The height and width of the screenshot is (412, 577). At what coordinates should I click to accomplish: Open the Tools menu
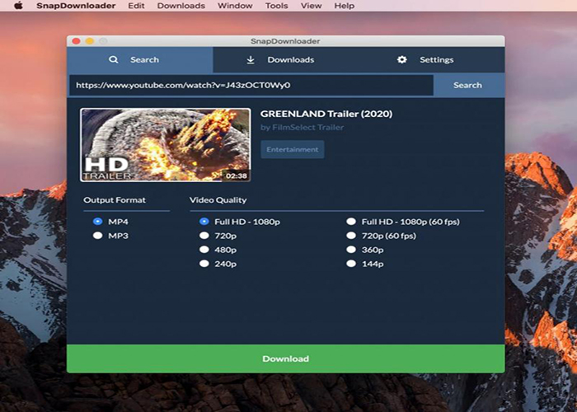pyautogui.click(x=276, y=6)
